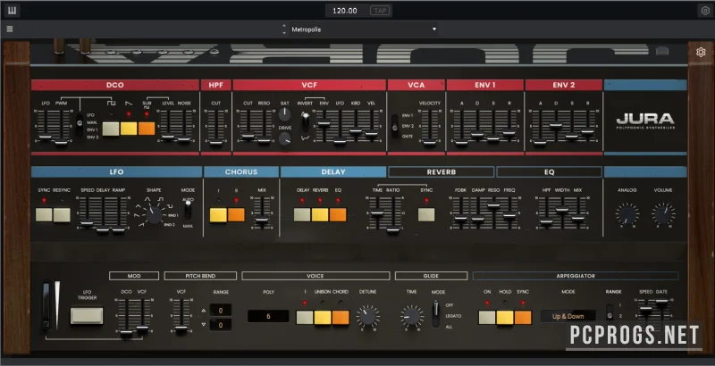This screenshot has width=715, height=366.
Task: Turn on the arpeggiator ON button
Action: click(487, 317)
